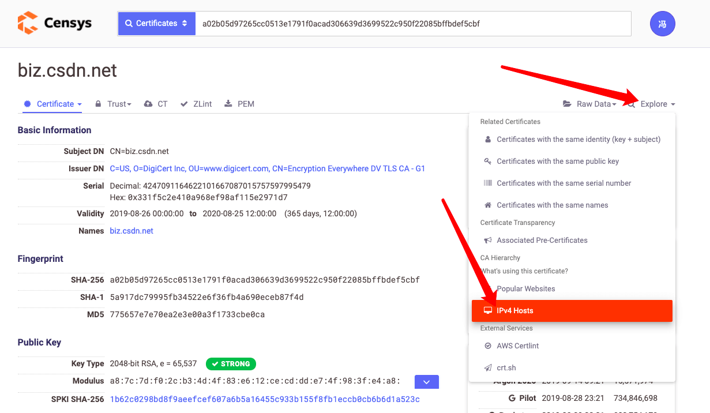Open the biz.csdn.net Names link
Viewport: 710px width, 413px height.
click(x=132, y=231)
